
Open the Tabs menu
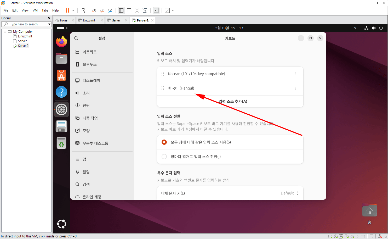pos(45,10)
